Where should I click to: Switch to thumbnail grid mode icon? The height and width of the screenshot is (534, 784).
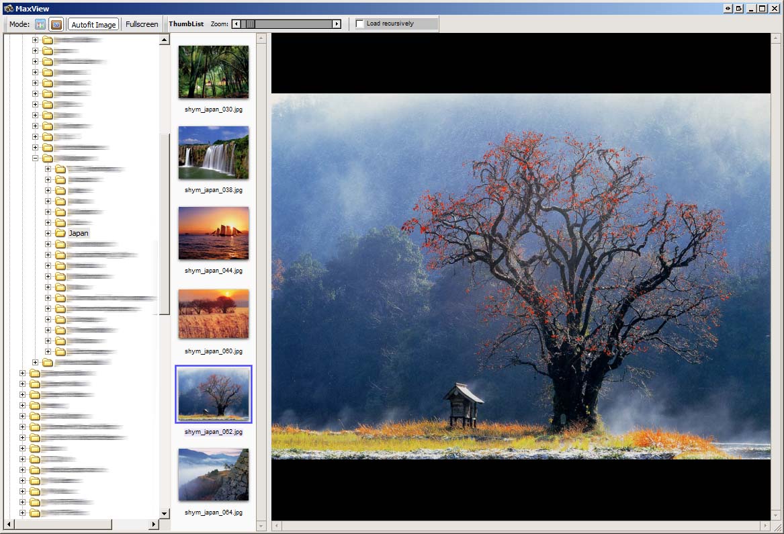40,24
